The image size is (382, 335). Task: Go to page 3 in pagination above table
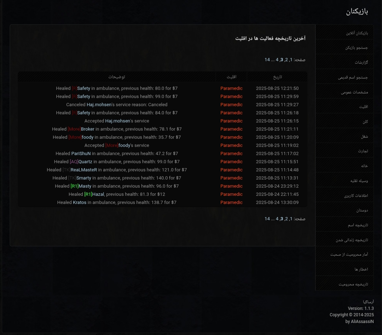coord(282,60)
